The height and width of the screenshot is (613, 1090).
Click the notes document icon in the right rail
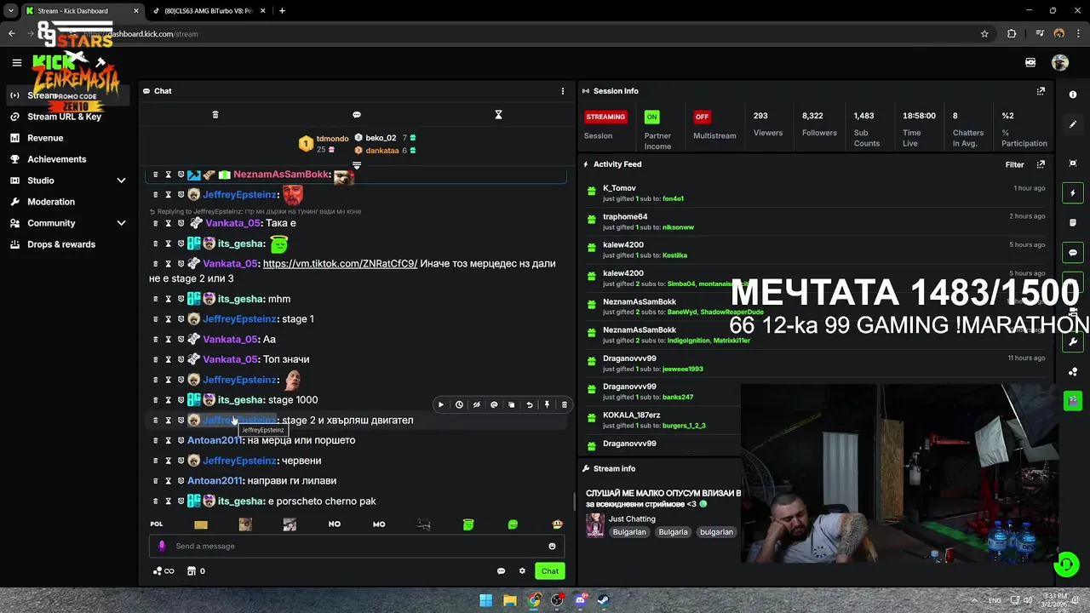(1073, 223)
